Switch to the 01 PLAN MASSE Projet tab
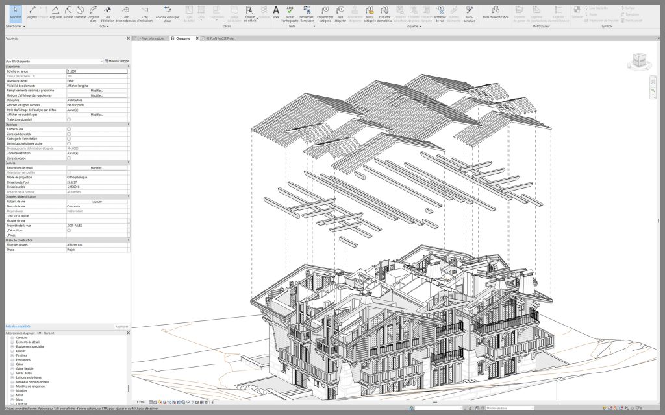The image size is (665, 415). [x=219, y=38]
